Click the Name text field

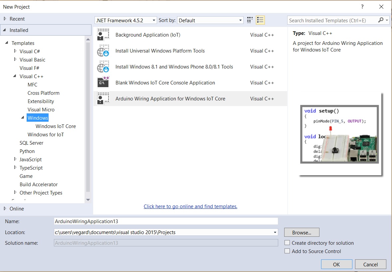pyautogui.click(x=166, y=221)
